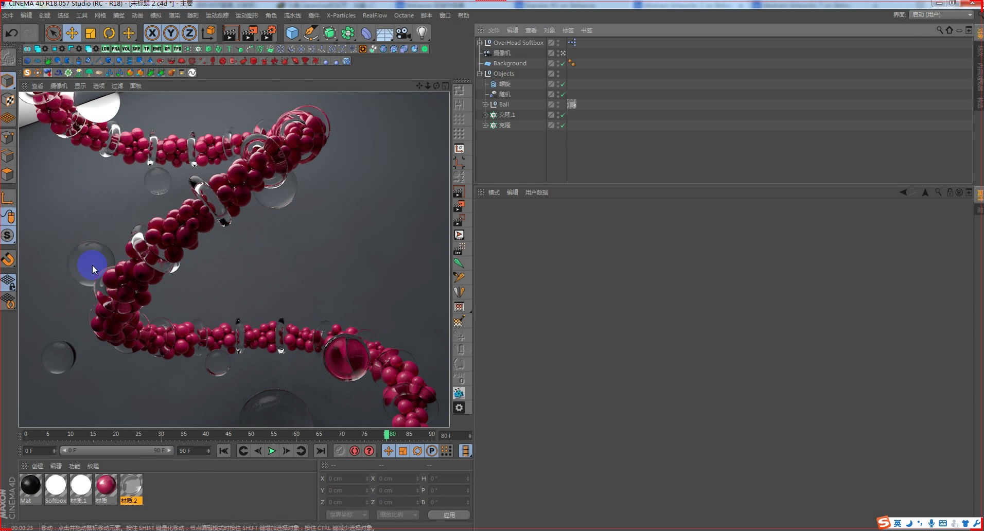Open the 界面 layout dropdown
The width and height of the screenshot is (984, 531).
(x=941, y=15)
